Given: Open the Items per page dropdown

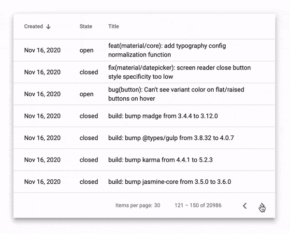Looking at the screenshot, I should coord(157,205).
